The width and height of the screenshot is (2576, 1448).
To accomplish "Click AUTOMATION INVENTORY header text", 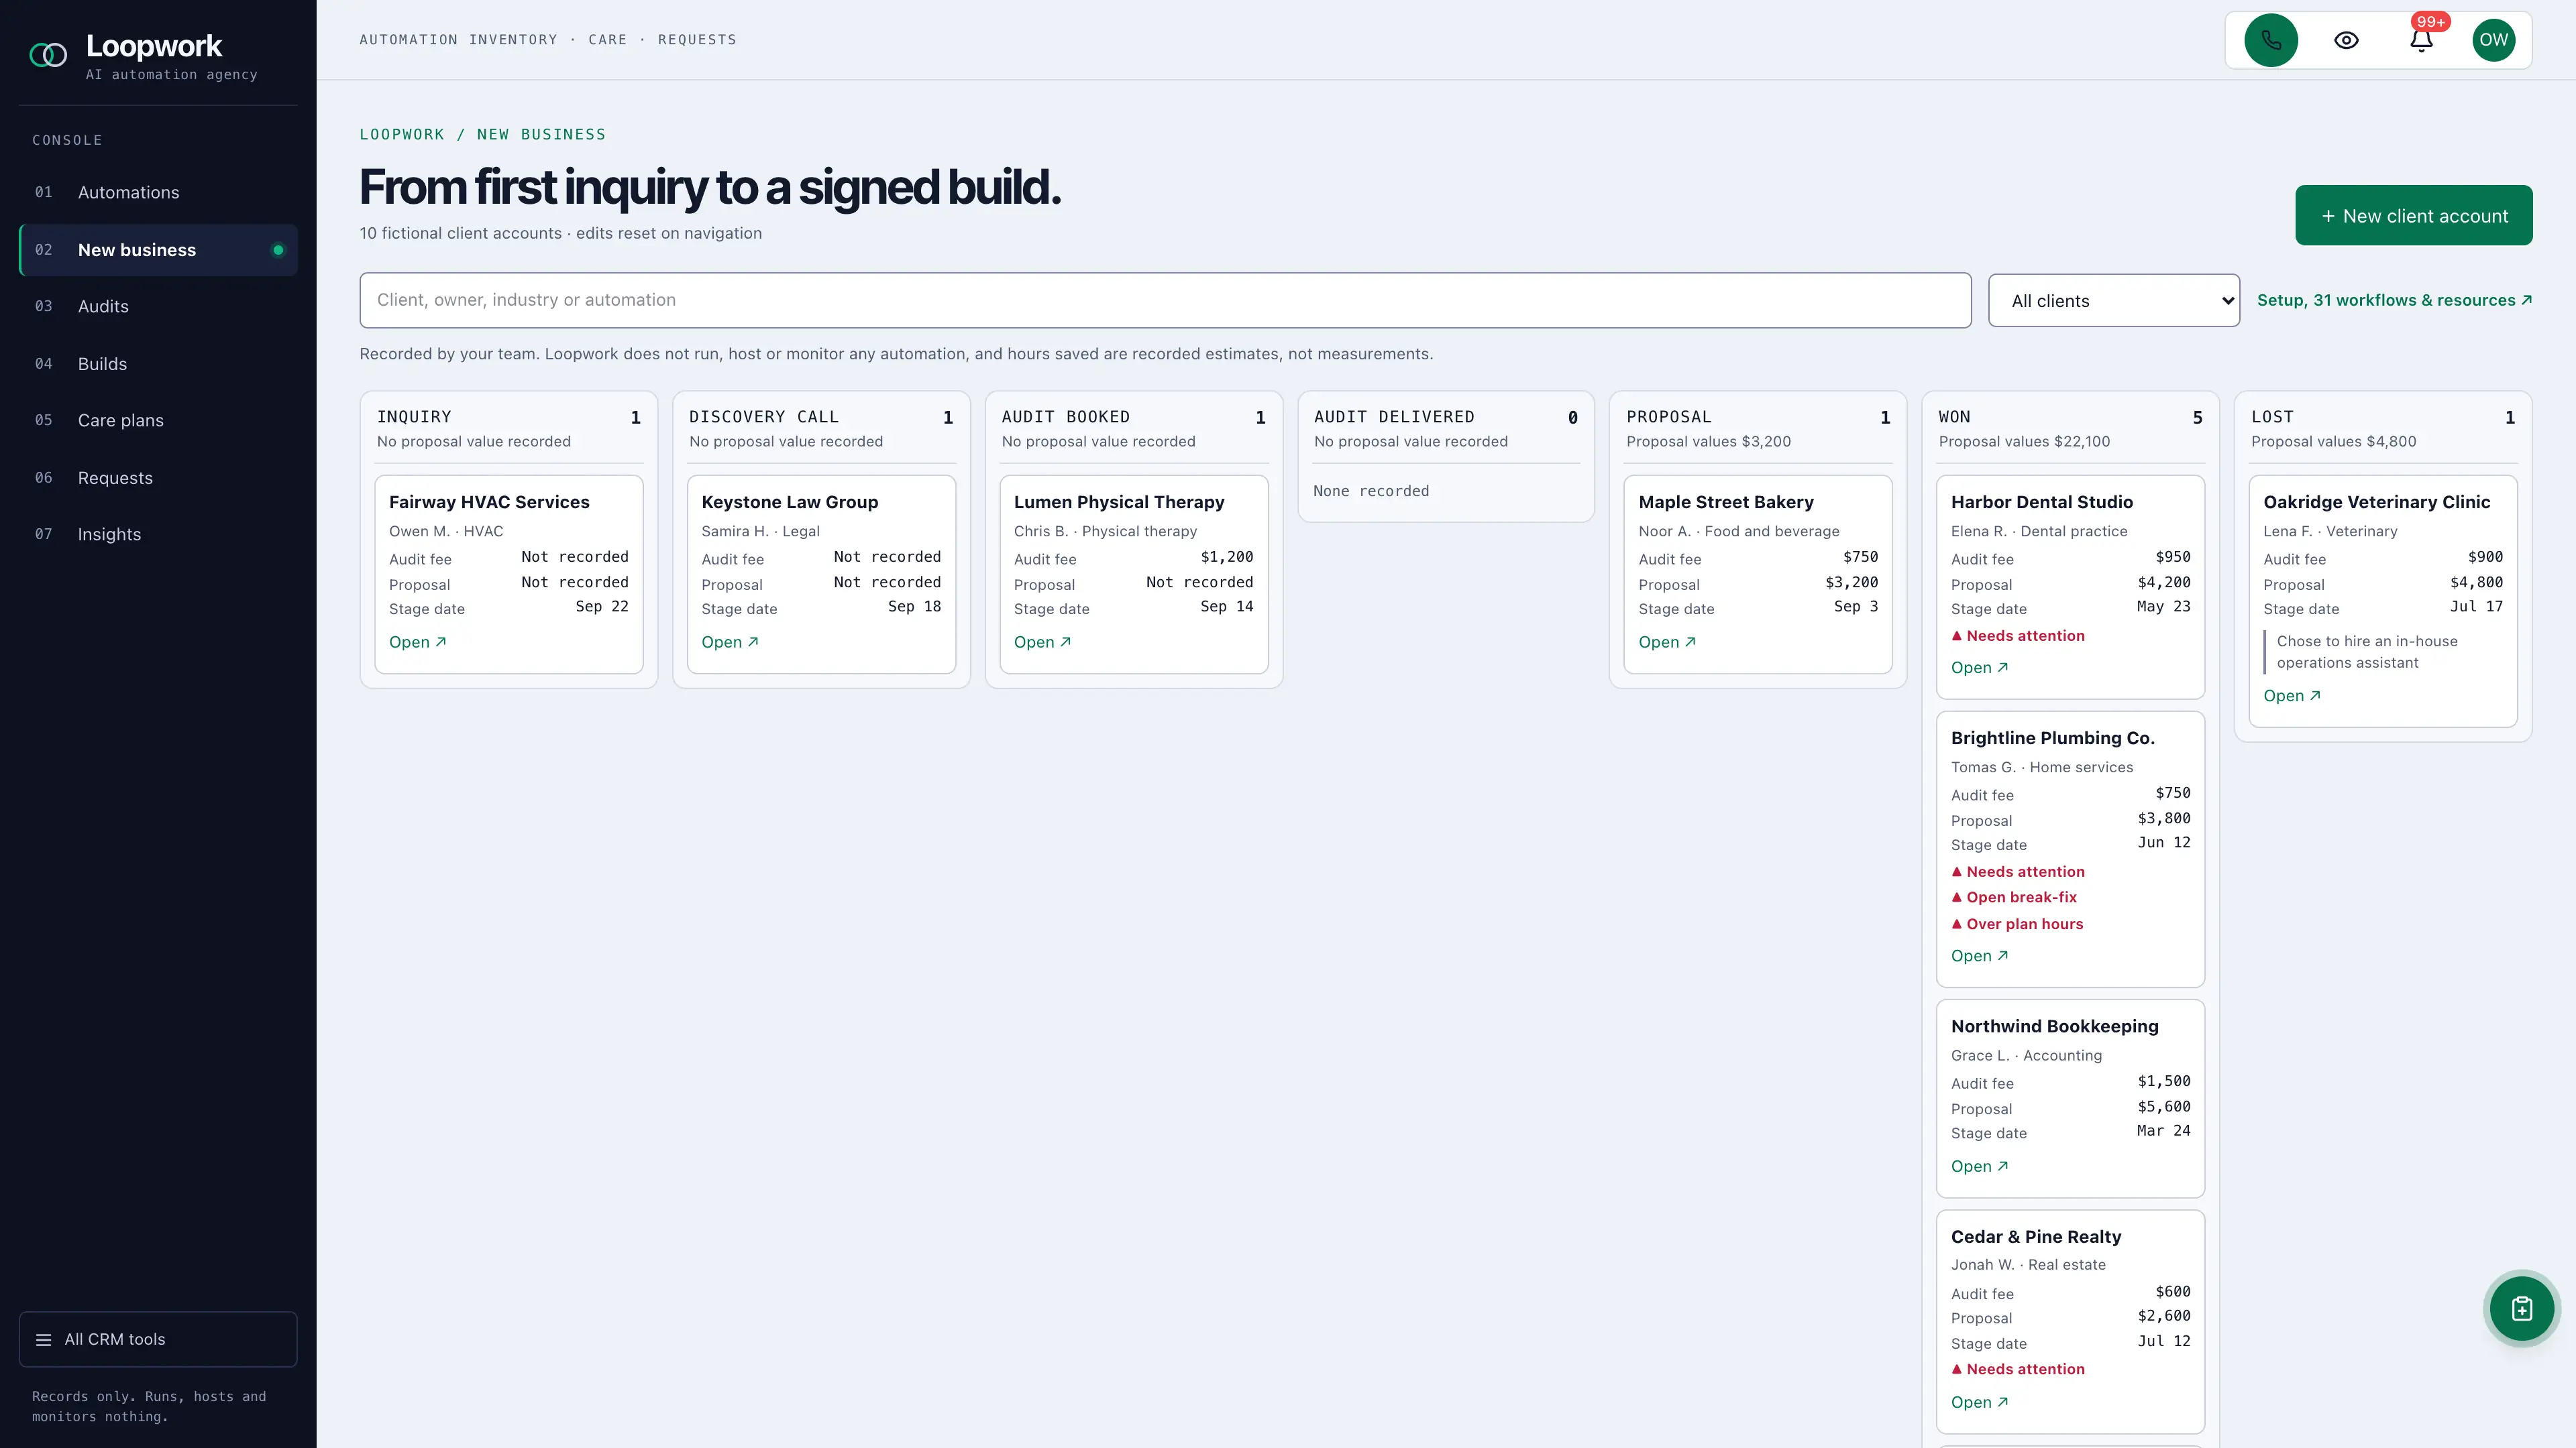I will point(458,40).
